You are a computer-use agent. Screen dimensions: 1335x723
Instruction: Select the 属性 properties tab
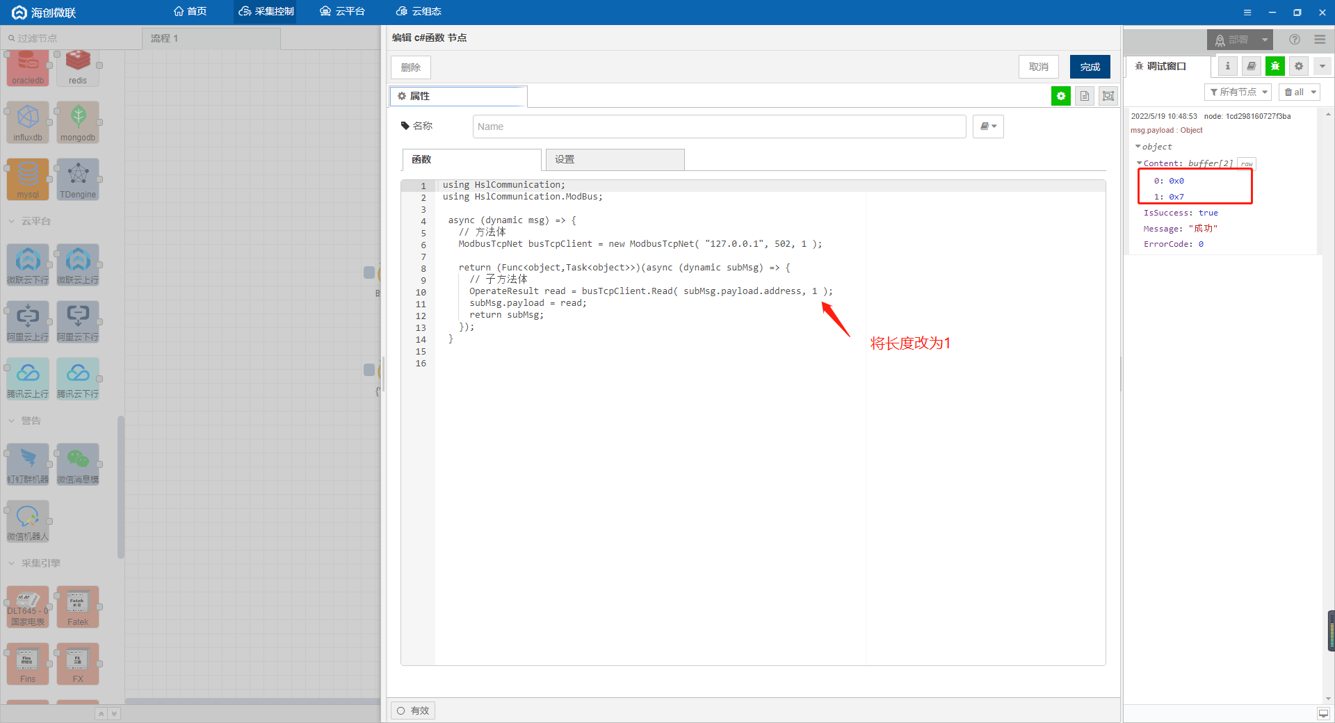pyautogui.click(x=458, y=96)
